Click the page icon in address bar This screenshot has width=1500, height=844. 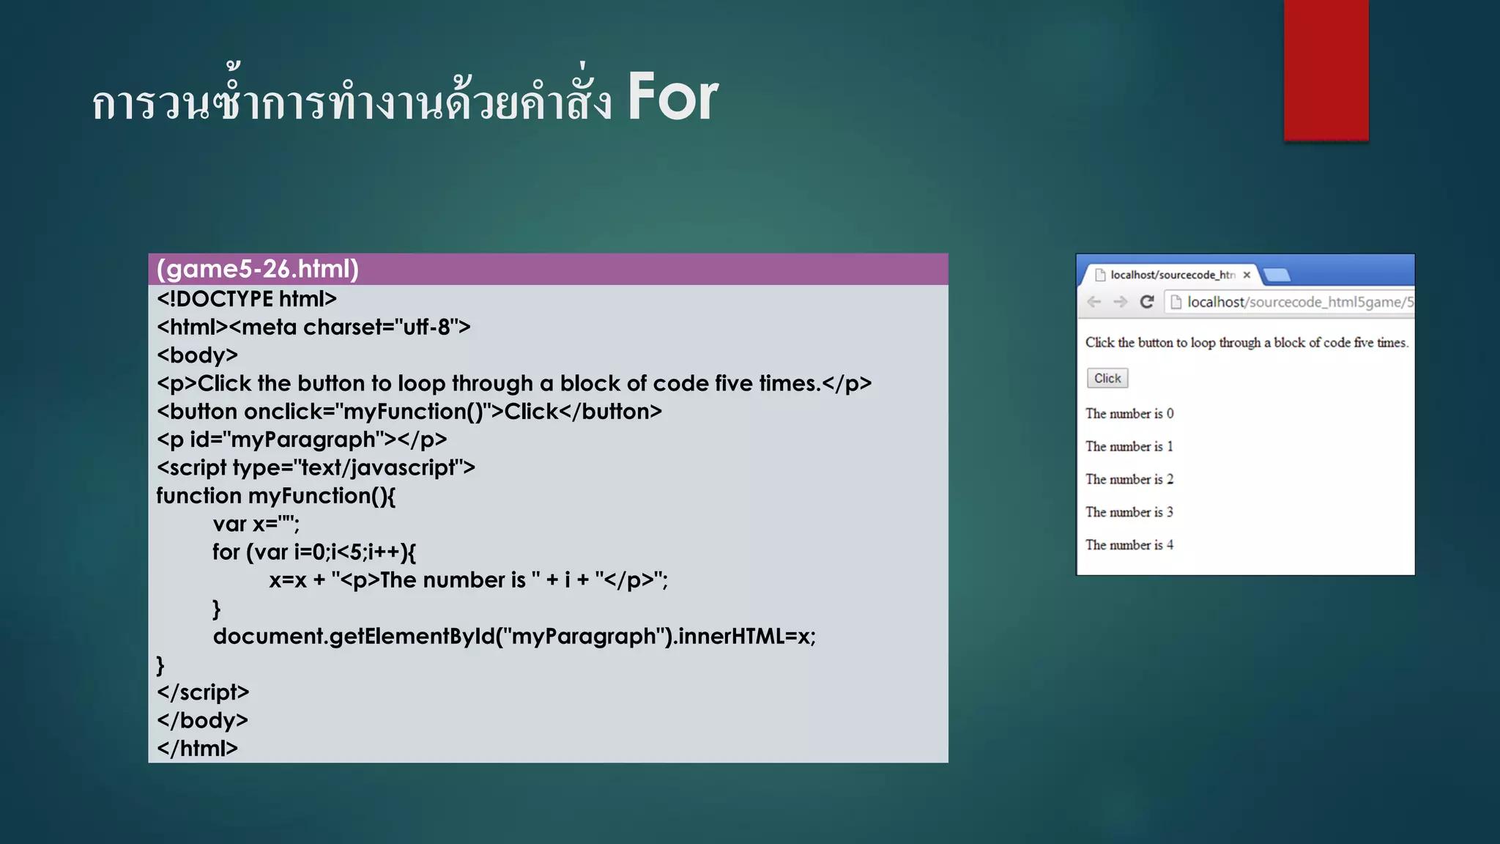click(1176, 302)
